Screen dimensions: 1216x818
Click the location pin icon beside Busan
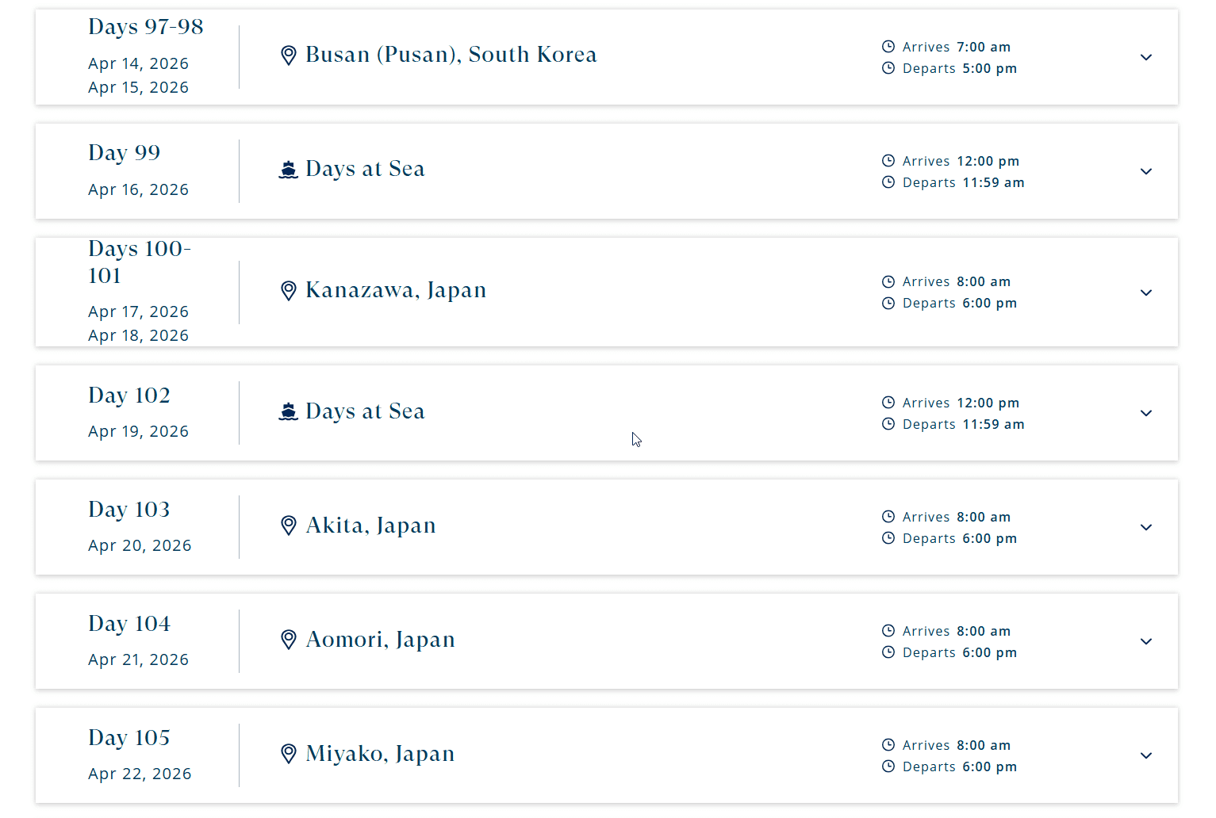point(289,55)
